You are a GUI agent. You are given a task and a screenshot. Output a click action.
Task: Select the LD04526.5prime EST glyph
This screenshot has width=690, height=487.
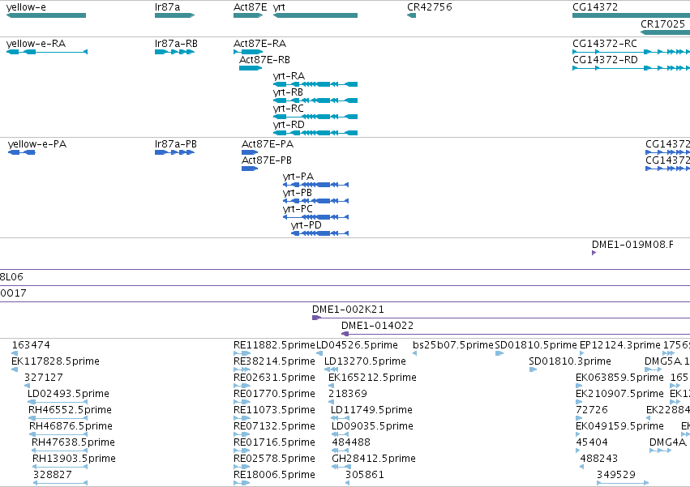pos(319,353)
